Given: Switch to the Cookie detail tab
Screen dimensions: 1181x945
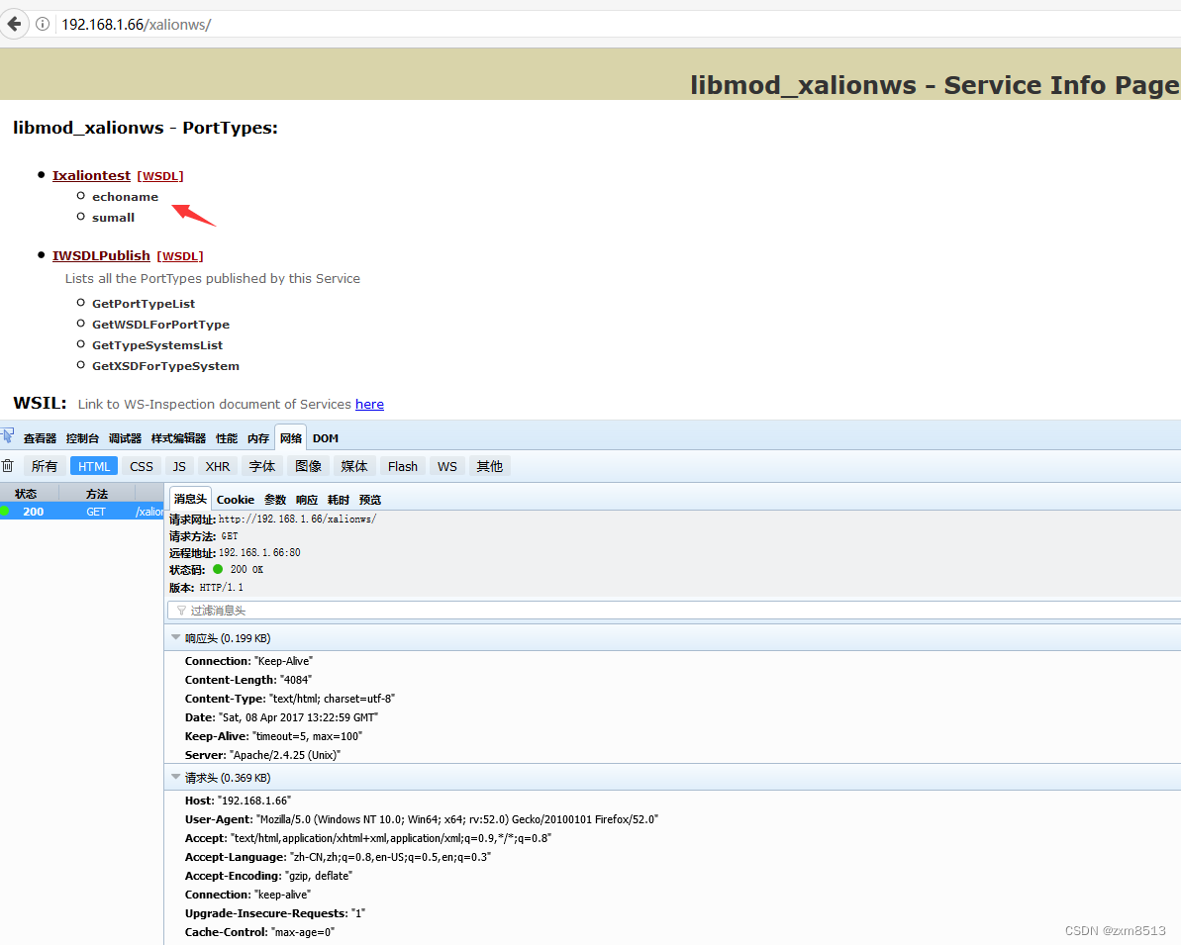Looking at the screenshot, I should tap(236, 500).
